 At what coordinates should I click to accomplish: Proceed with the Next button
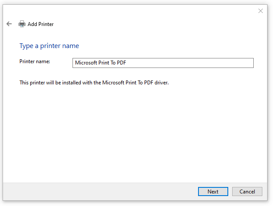[213, 191]
